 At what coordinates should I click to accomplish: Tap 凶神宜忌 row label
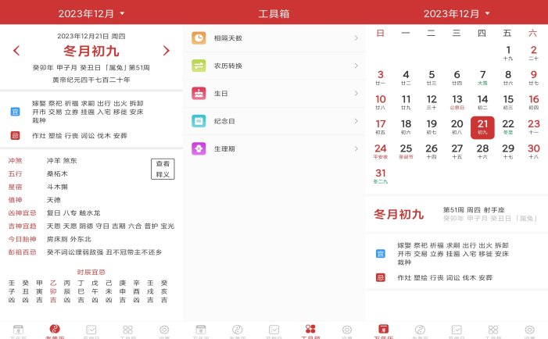click(x=23, y=213)
